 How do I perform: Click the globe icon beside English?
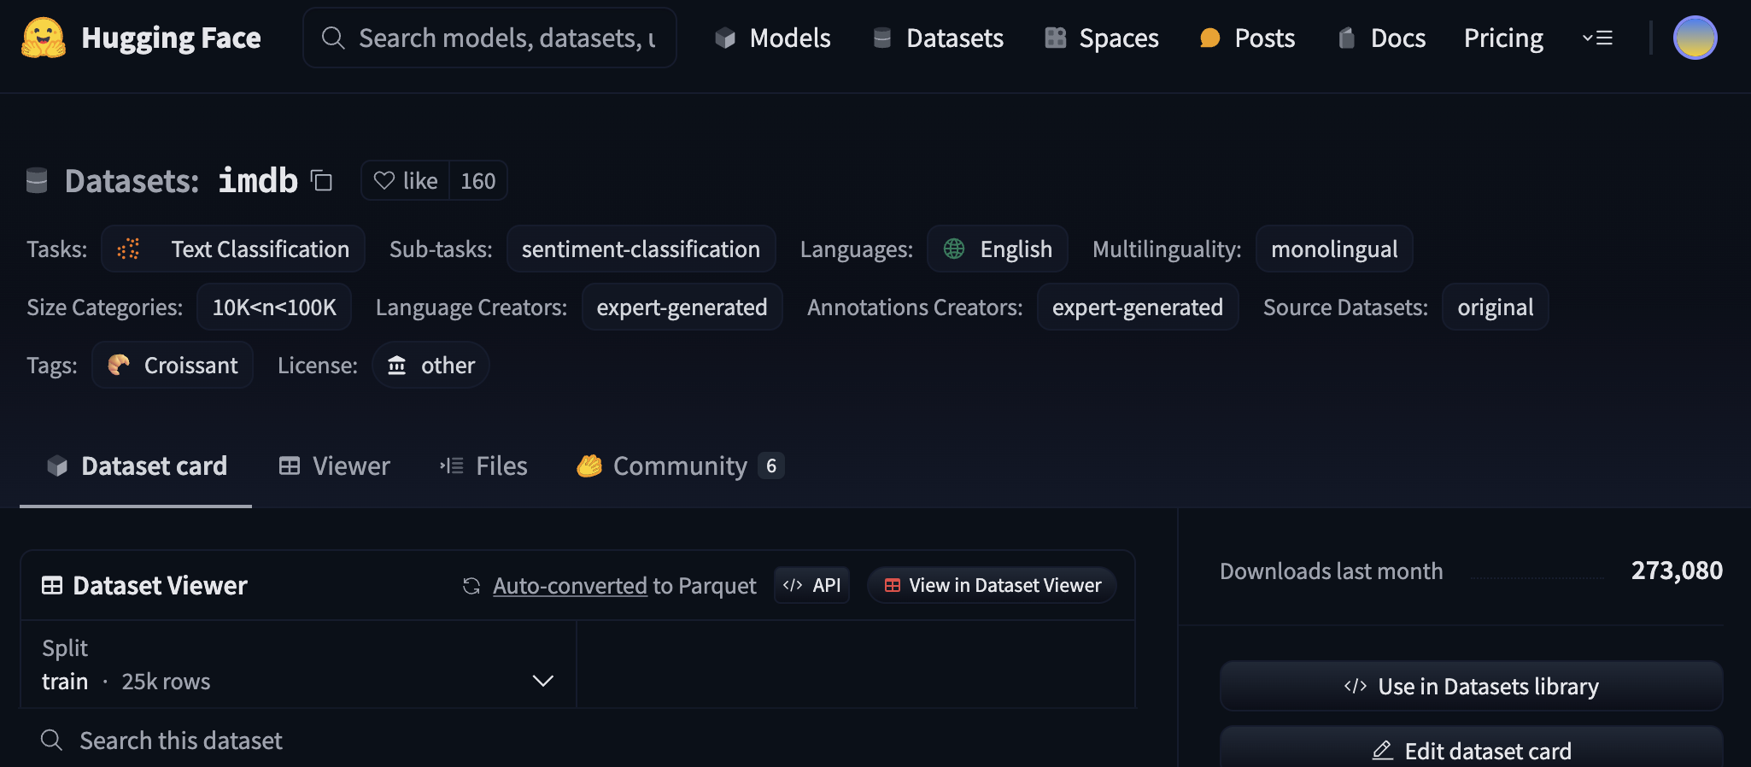click(954, 249)
